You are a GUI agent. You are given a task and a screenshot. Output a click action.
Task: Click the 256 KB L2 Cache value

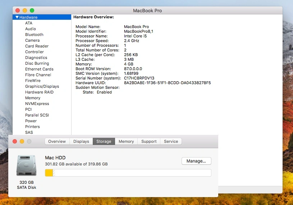(x=131, y=55)
